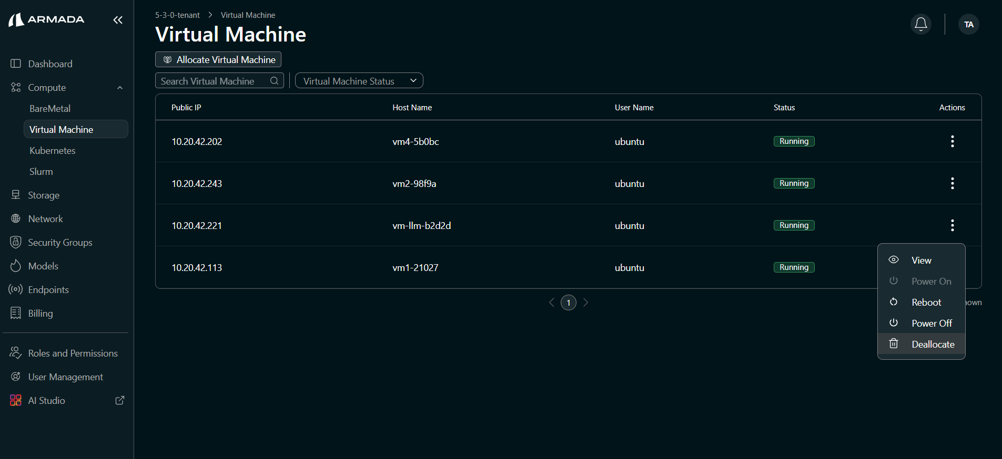Click host name vm1-21027

[415, 268]
